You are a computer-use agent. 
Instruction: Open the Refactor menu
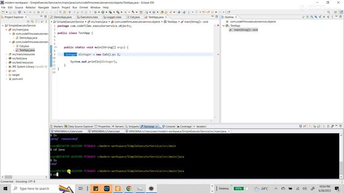tap(31, 8)
